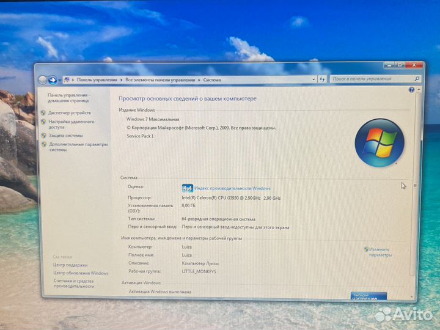The width and height of the screenshot is (440, 330).
Task: Click the vertical scrollbar thumb
Action: (x=415, y=185)
